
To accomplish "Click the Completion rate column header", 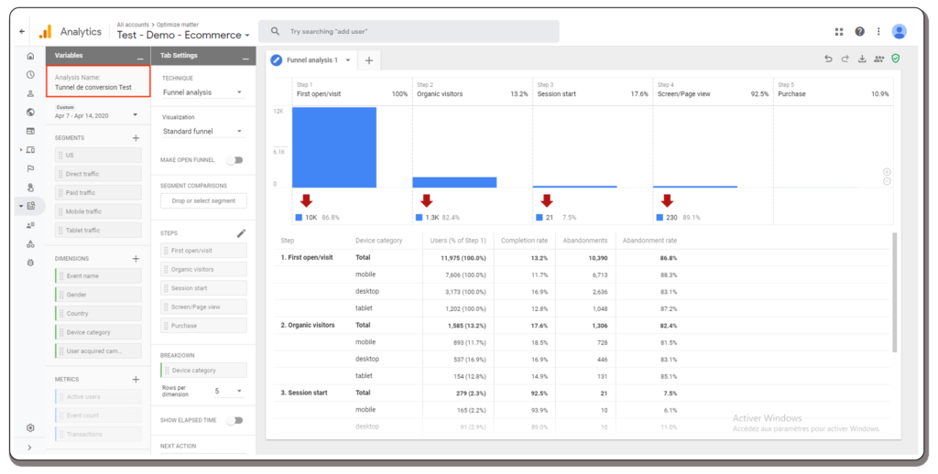I will (524, 241).
